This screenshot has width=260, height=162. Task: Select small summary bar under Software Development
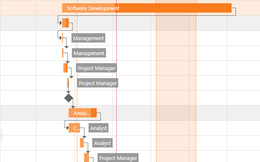coord(65,23)
